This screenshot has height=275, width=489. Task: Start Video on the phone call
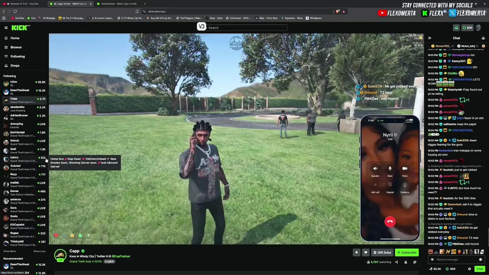(405, 168)
